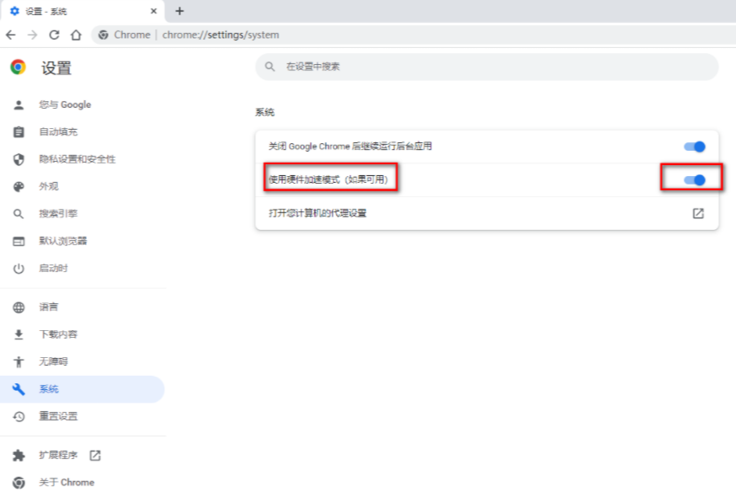Screen dimensions: 736x497
Task: Open the 扩展程序 link in the sidebar
Action: (58, 455)
